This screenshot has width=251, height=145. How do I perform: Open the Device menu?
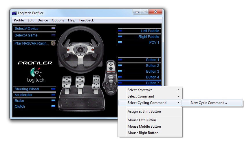[43, 20]
